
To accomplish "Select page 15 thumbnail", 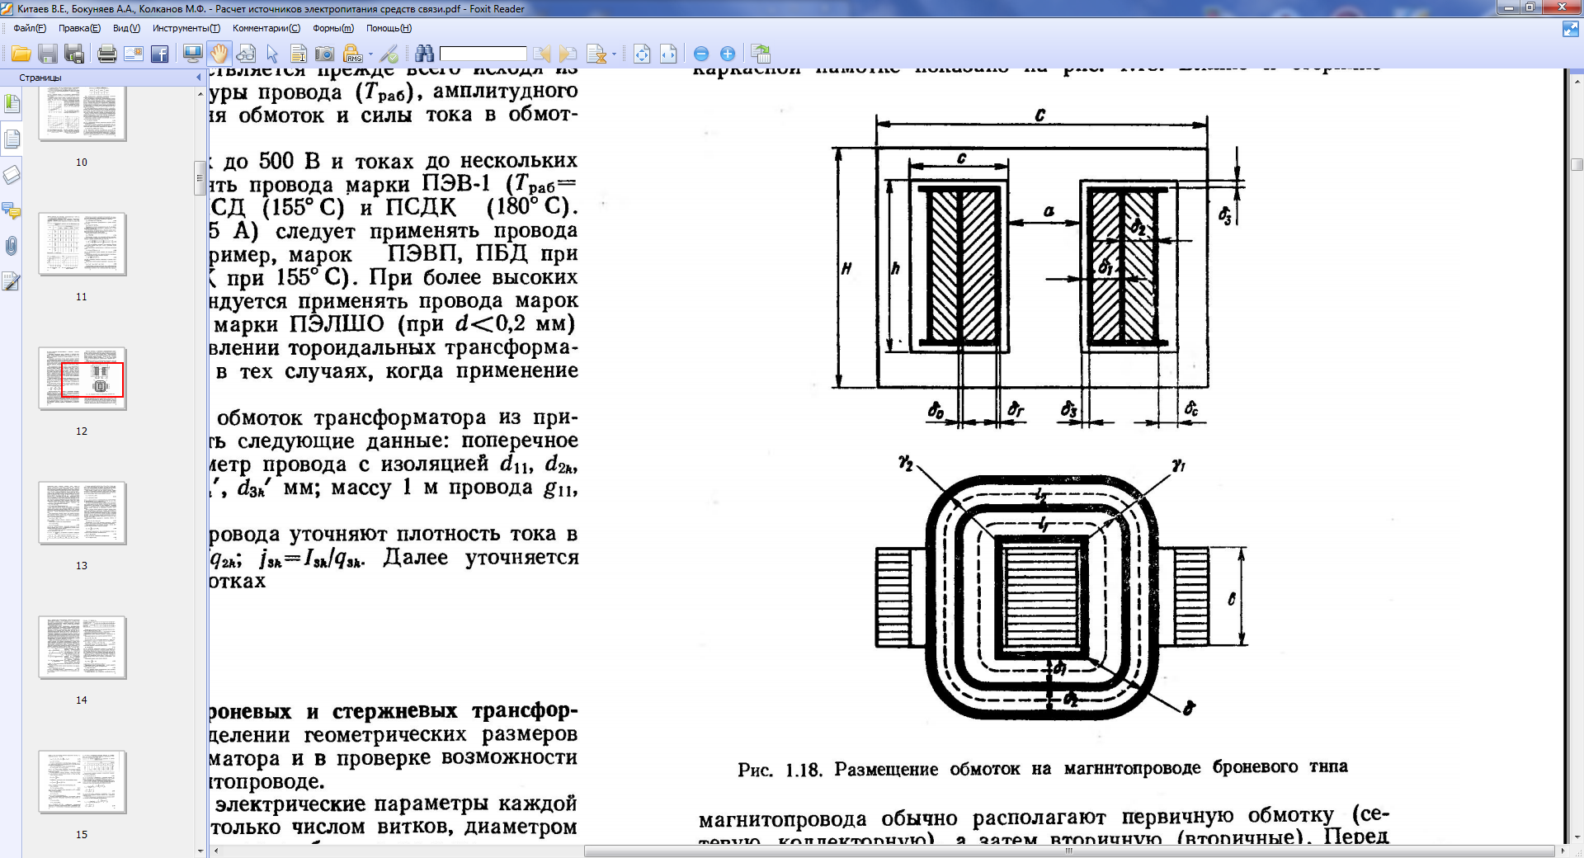I will [x=82, y=781].
